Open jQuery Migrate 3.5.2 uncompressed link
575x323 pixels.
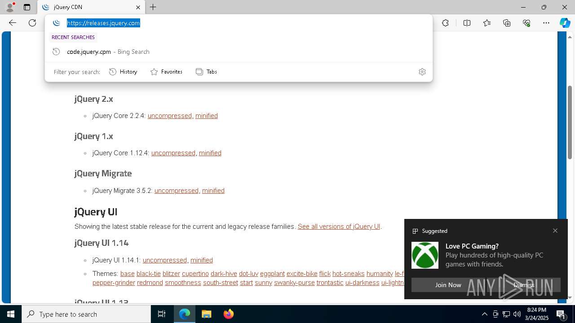[x=177, y=191]
